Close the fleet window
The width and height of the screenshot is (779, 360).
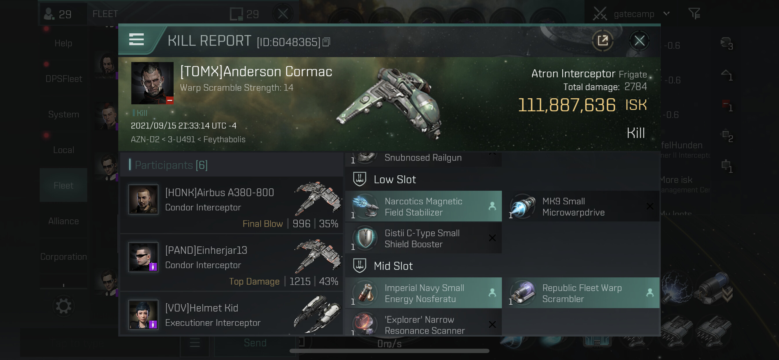[x=283, y=14]
